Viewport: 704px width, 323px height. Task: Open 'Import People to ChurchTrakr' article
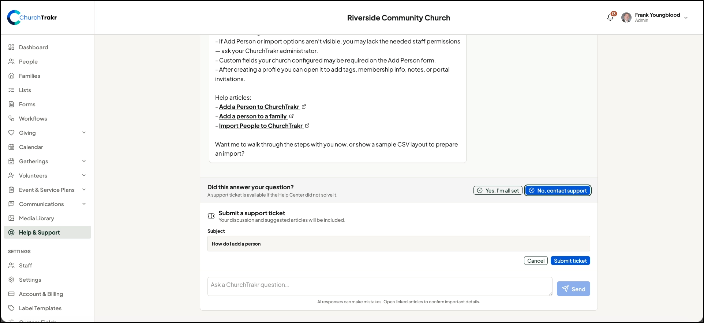261,126
